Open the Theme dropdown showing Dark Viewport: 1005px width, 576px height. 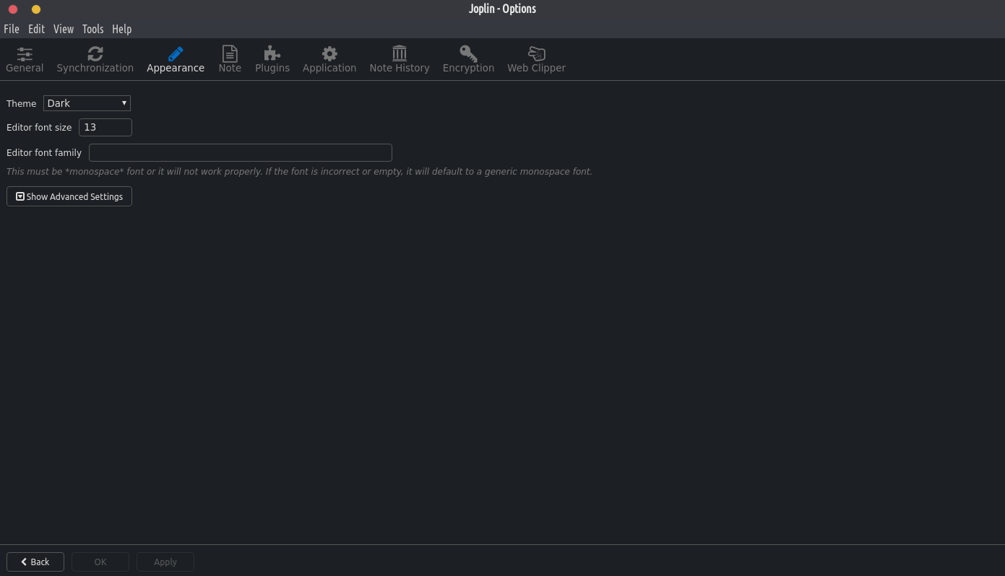pyautogui.click(x=87, y=103)
